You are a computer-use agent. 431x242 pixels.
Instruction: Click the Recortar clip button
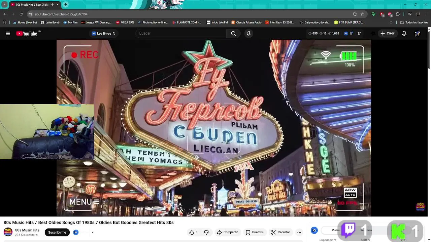pos(280,232)
